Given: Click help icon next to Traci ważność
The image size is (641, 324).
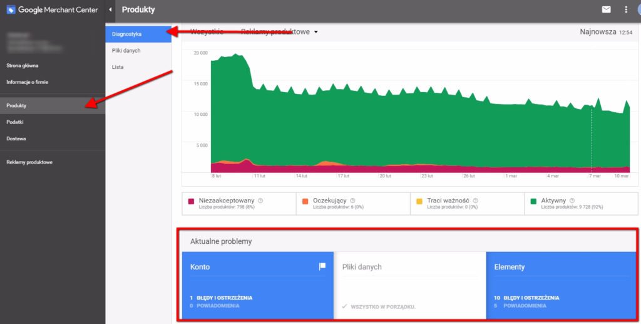Looking at the screenshot, I should coord(476,201).
